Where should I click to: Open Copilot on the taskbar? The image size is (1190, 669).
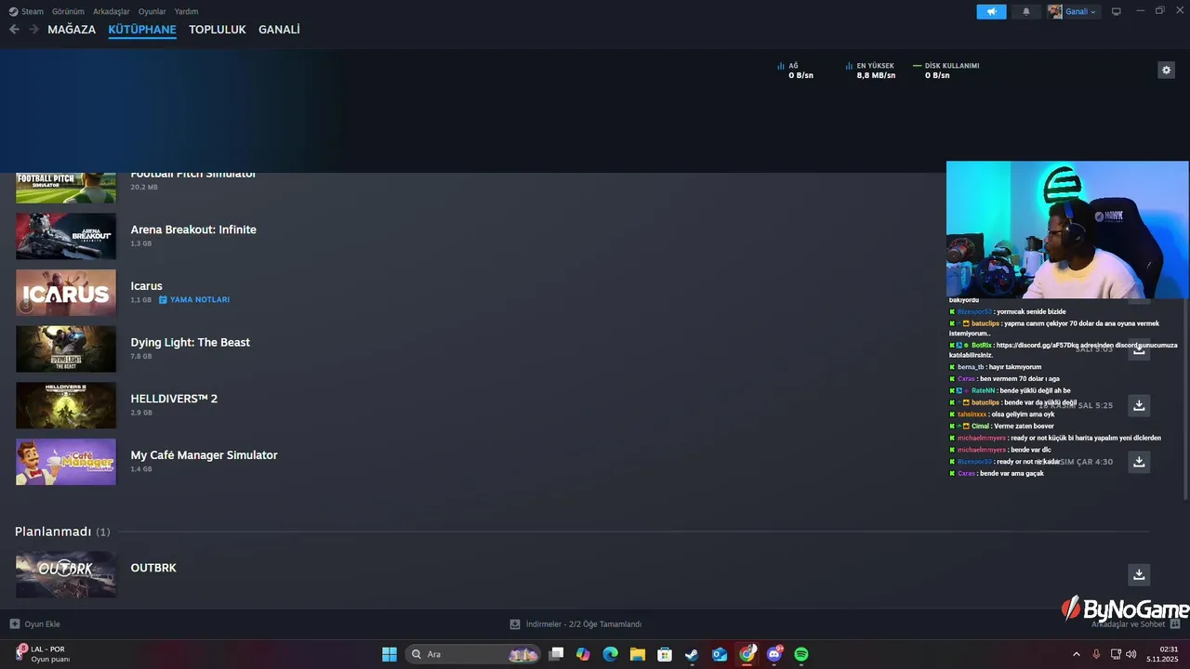coord(583,654)
